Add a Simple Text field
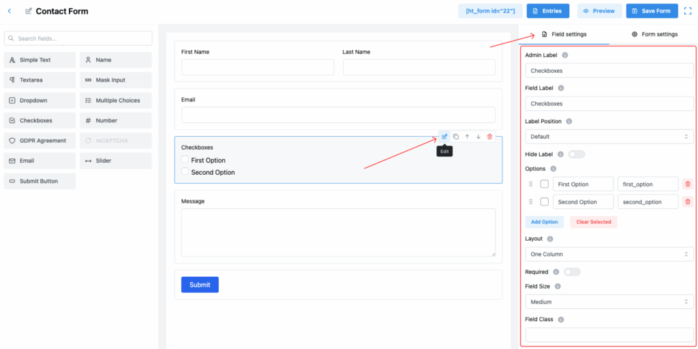This screenshot has width=698, height=349. pos(40,60)
